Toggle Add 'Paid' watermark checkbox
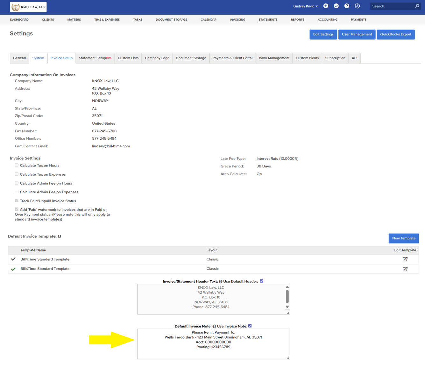The width and height of the screenshot is (425, 368). (17, 209)
